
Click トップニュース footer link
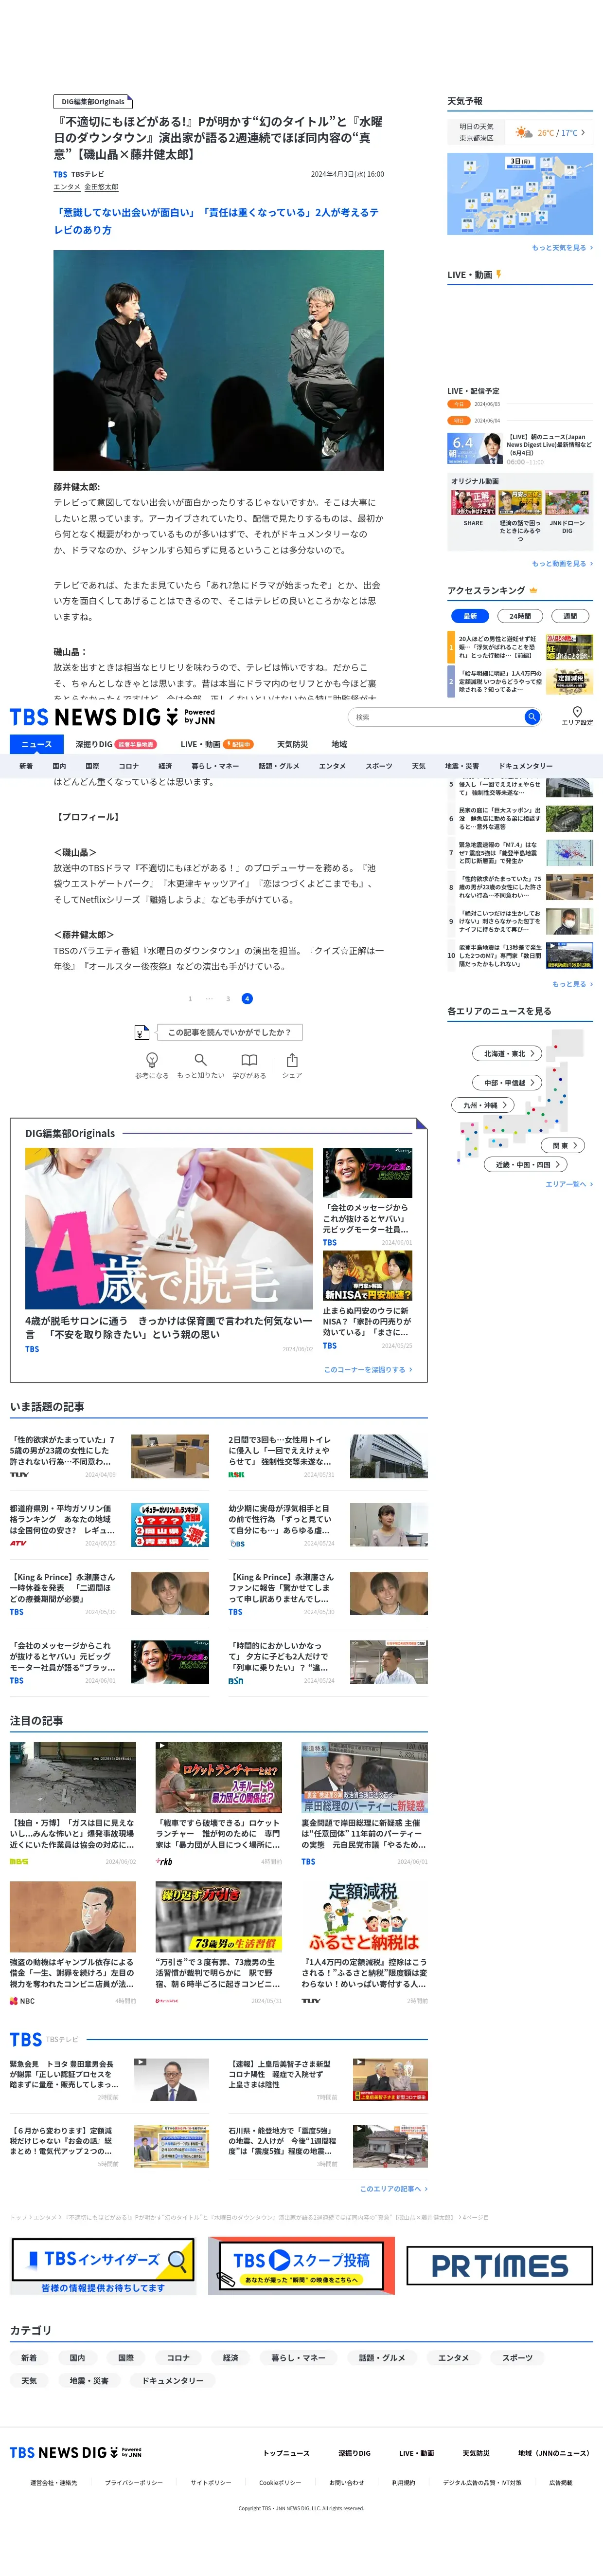point(285,2453)
